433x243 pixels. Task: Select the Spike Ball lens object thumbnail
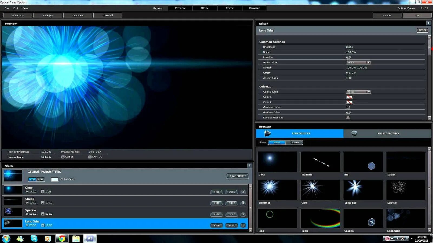[x=363, y=190]
